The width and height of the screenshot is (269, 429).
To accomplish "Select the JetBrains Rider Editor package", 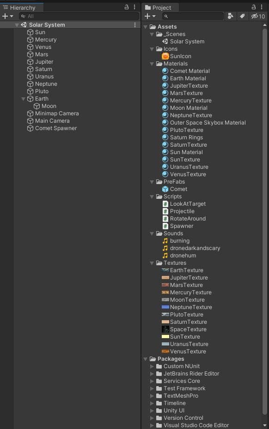I will [x=191, y=374].
